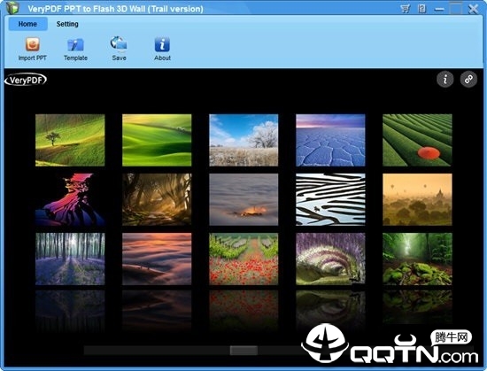
Task: Select the golden forest path thumbnail
Action: pyautogui.click(x=157, y=199)
